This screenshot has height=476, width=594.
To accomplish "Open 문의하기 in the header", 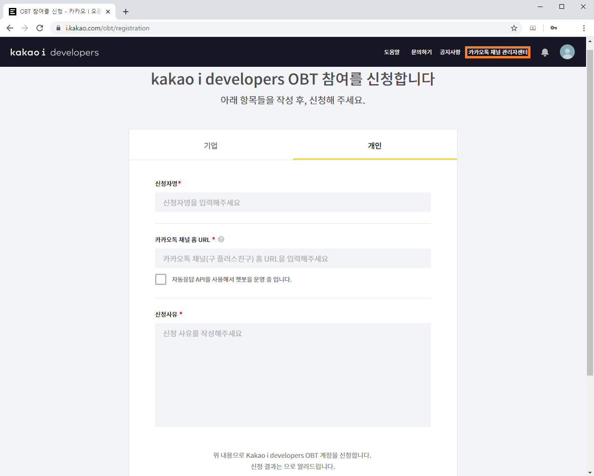I will click(422, 52).
